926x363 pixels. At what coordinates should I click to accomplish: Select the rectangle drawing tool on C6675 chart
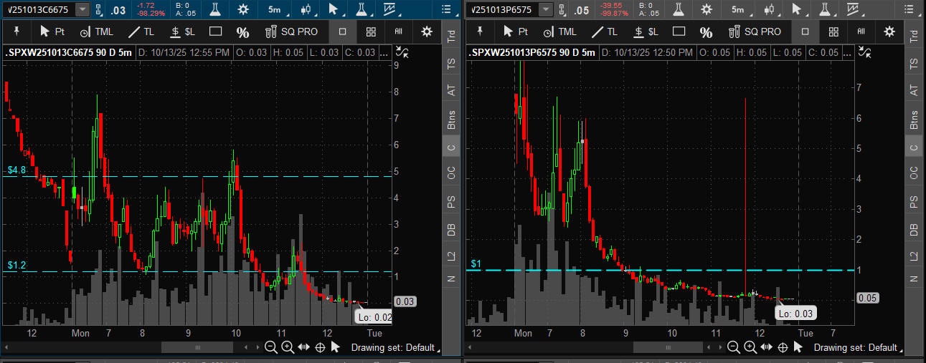pyautogui.click(x=215, y=32)
